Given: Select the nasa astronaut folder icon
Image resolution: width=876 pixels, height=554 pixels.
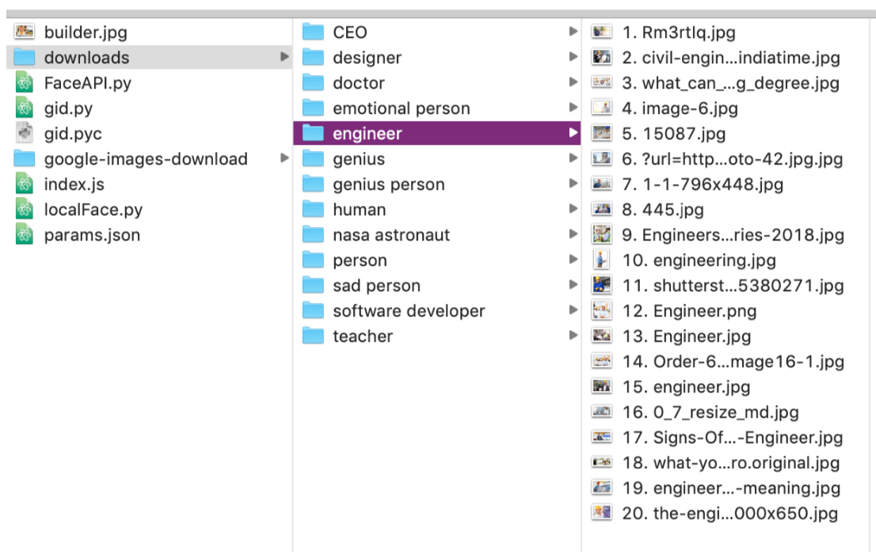Looking at the screenshot, I should (313, 234).
